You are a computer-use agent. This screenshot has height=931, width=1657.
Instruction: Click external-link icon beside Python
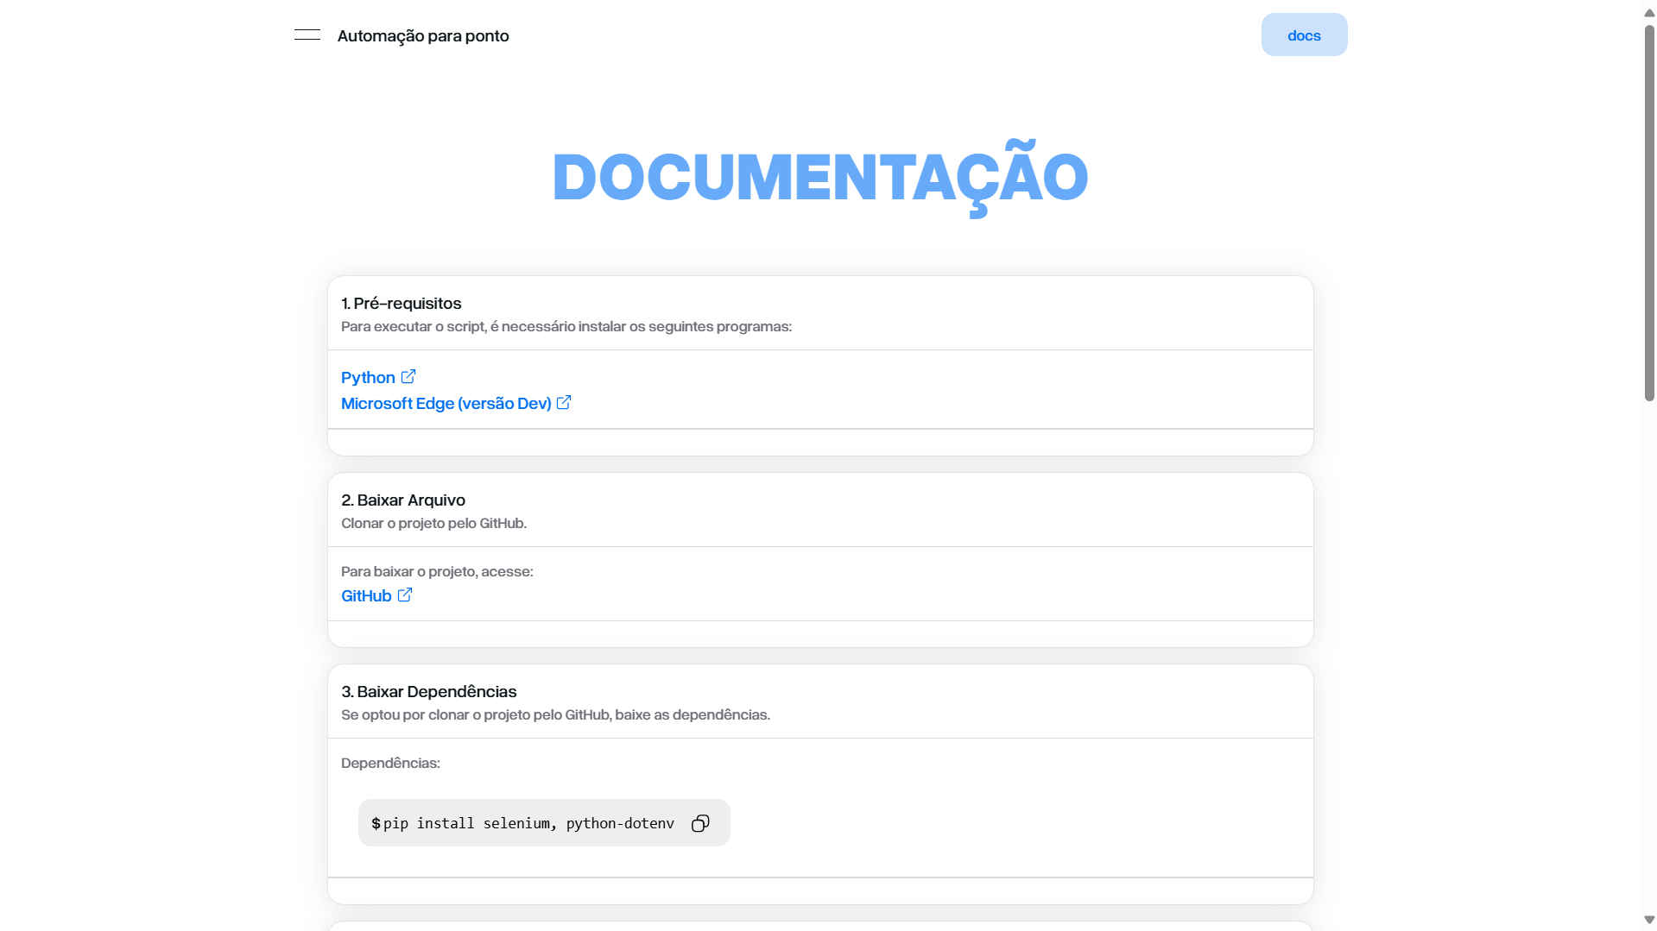click(408, 376)
